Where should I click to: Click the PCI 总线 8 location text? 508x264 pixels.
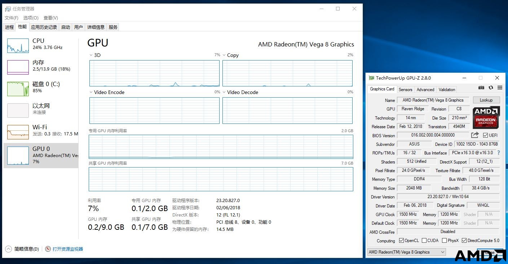pyautogui.click(x=244, y=222)
